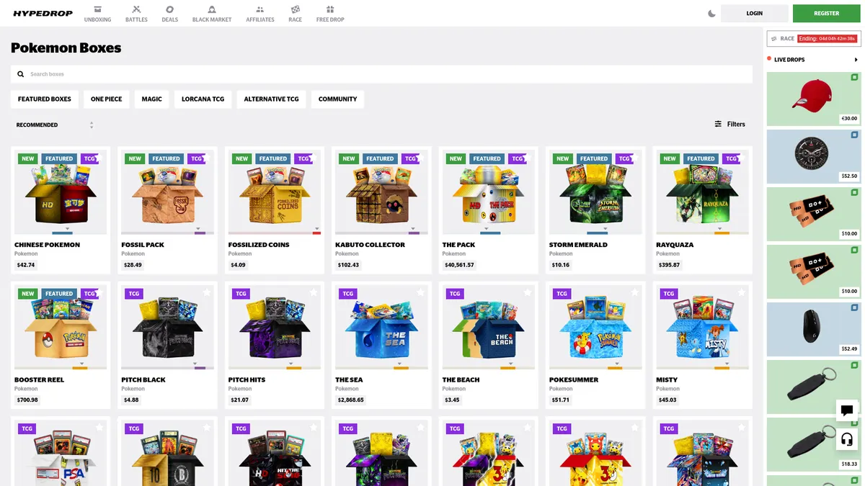This screenshot has height=486, width=865.
Task: Go to Deals in the top navigation
Action: pos(169,14)
